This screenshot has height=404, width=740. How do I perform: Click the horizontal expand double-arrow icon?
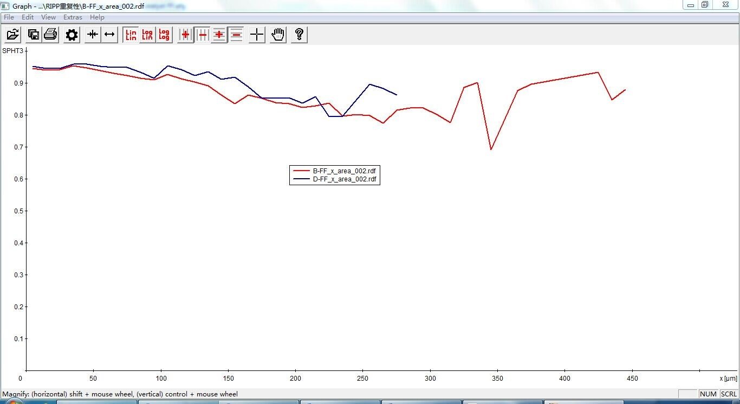click(x=109, y=35)
